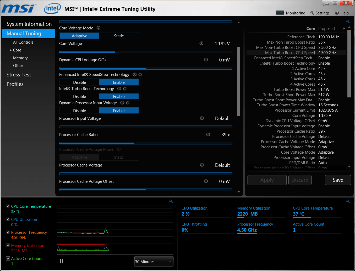Click the MSI logo
355x271 pixels.
coord(18,9)
